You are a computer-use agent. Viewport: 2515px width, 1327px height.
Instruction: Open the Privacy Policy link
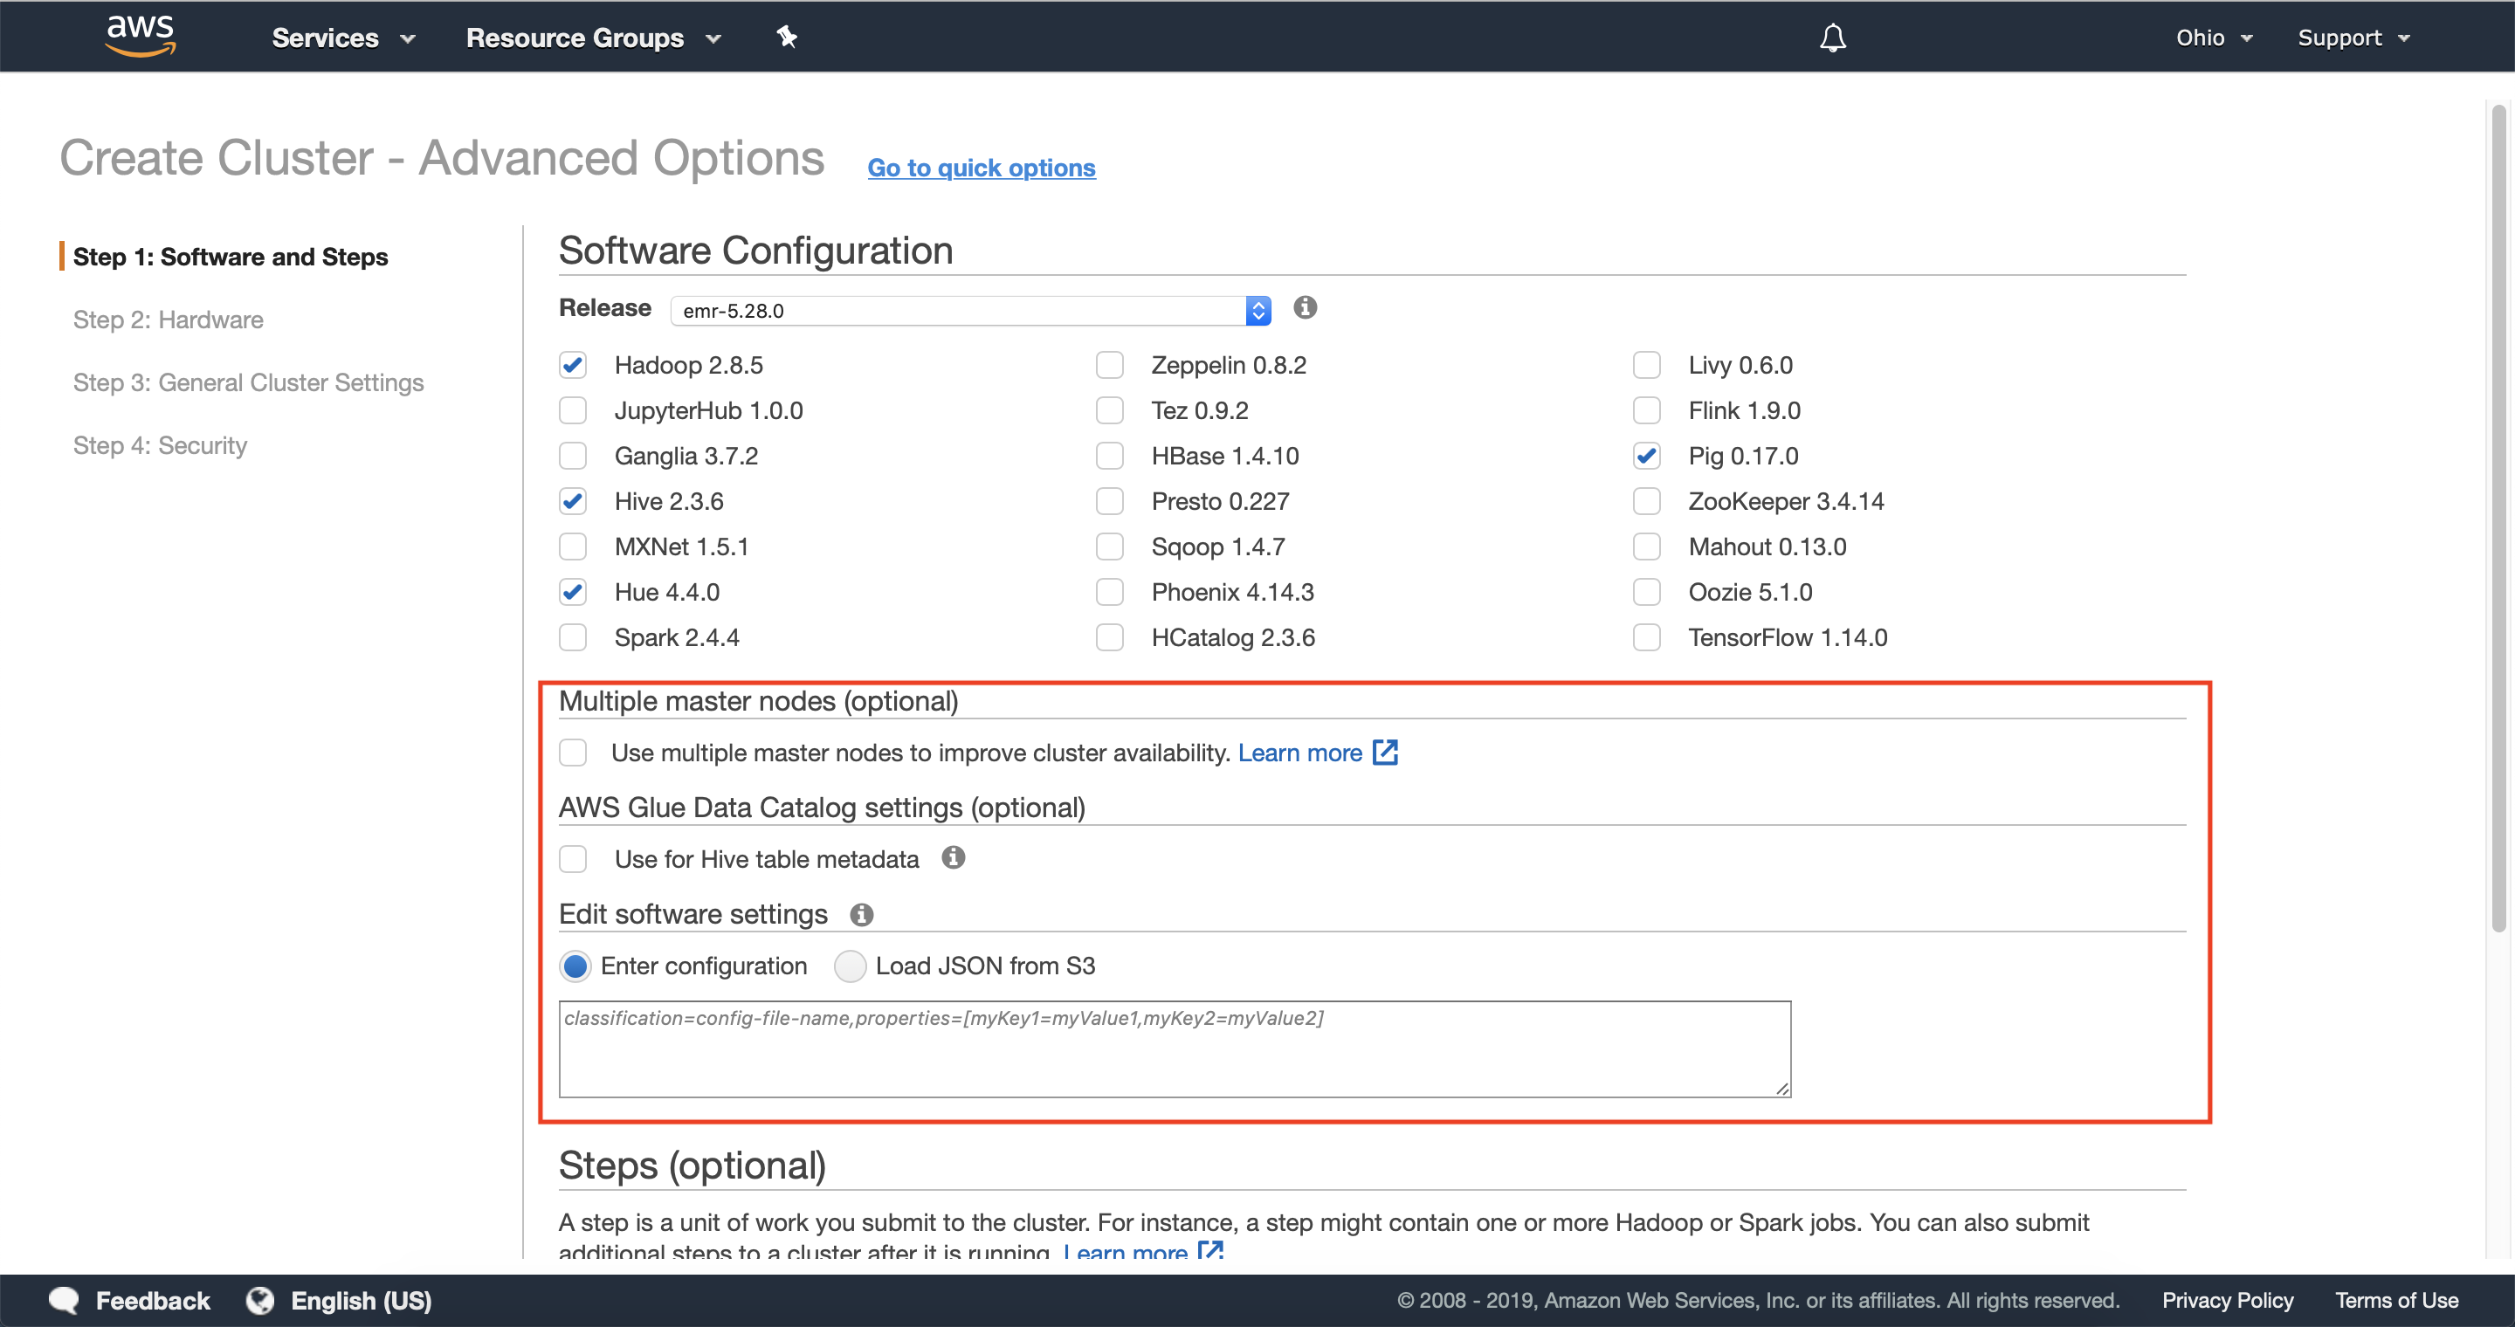[x=2226, y=1300]
